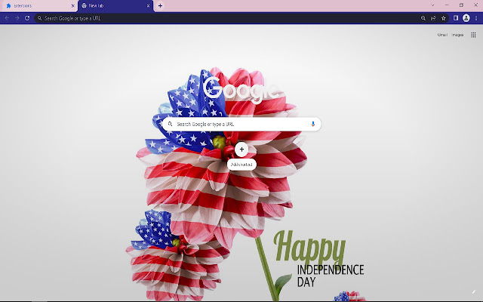Start voice search with microphone
The image size is (483, 302).
313,124
